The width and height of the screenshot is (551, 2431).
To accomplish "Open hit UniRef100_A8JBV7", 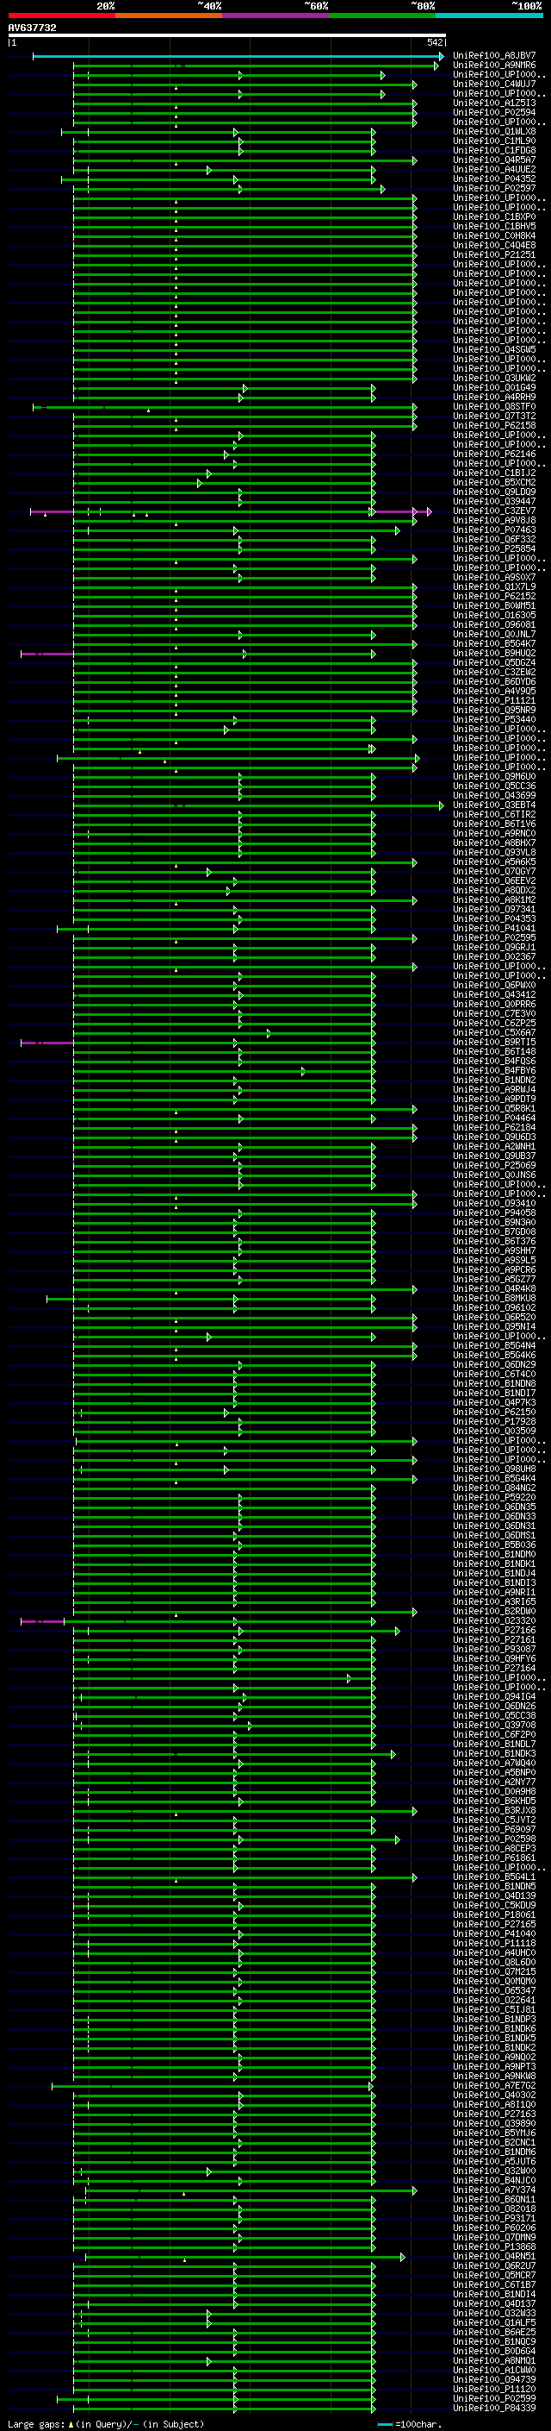I will (x=494, y=56).
